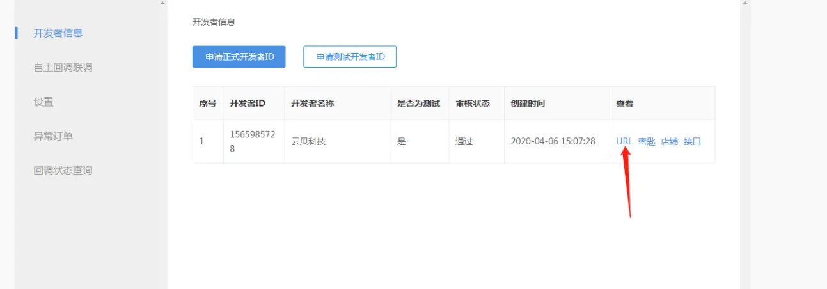Click the 开发者信息 page heading
827x289 pixels.
(x=214, y=22)
